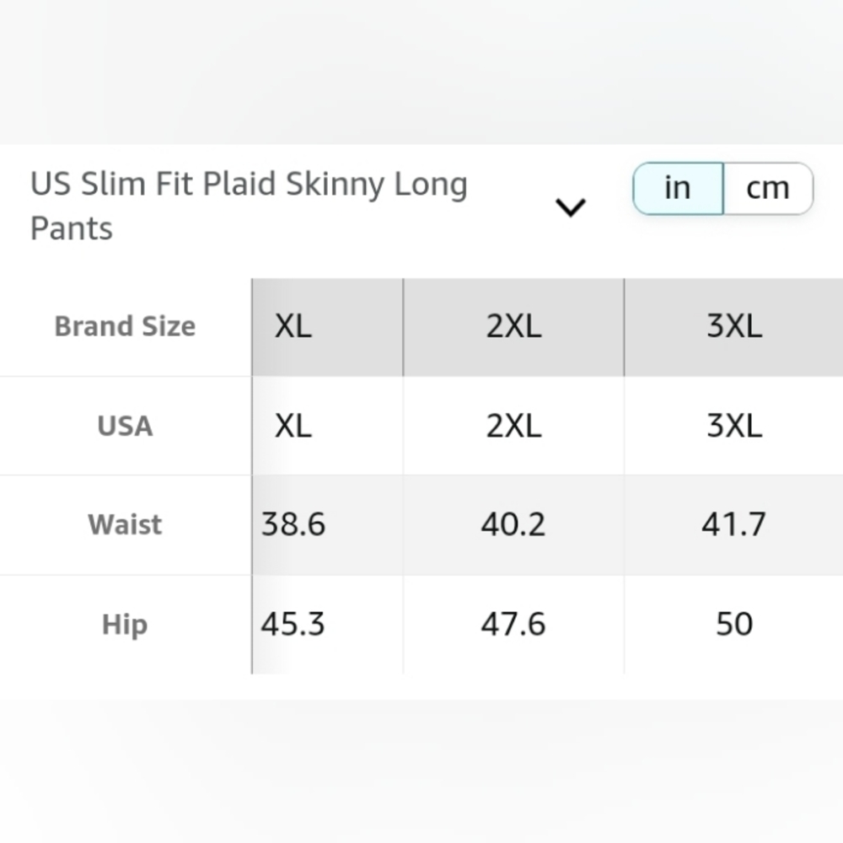Click the Brand Size row label

click(125, 326)
